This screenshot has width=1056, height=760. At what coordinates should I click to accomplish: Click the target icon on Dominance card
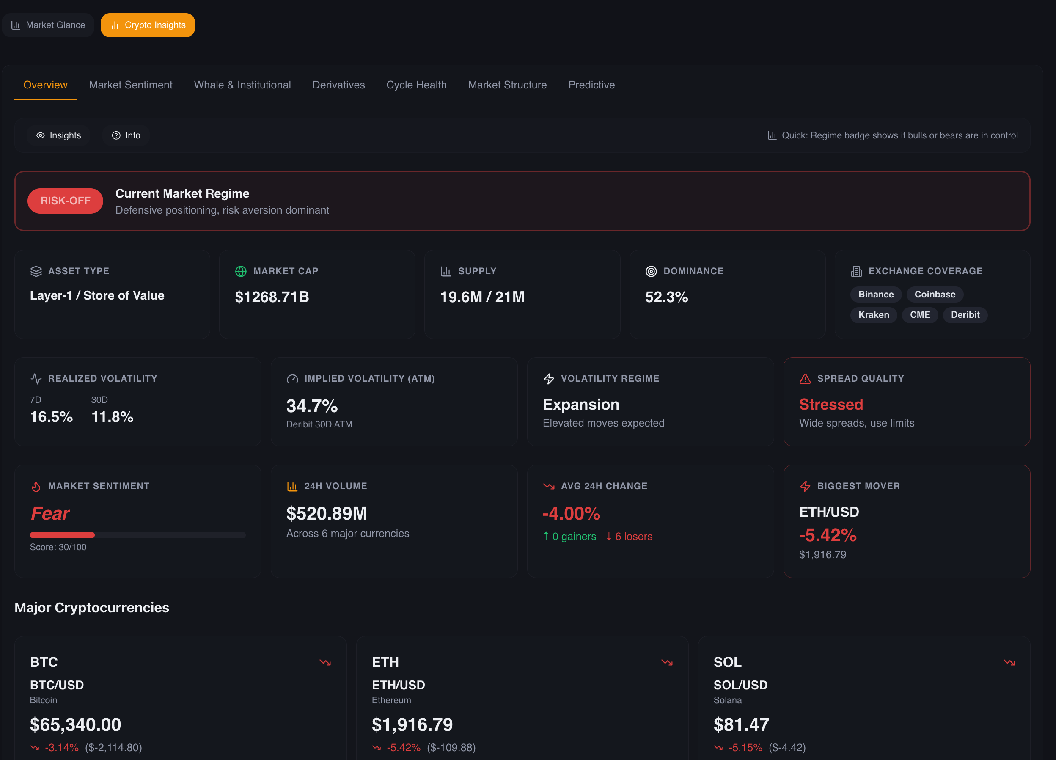pyautogui.click(x=652, y=271)
